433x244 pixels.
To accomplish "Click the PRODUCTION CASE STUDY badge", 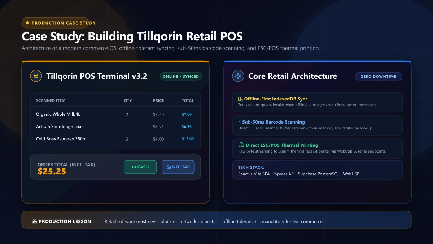I will 55,23.
